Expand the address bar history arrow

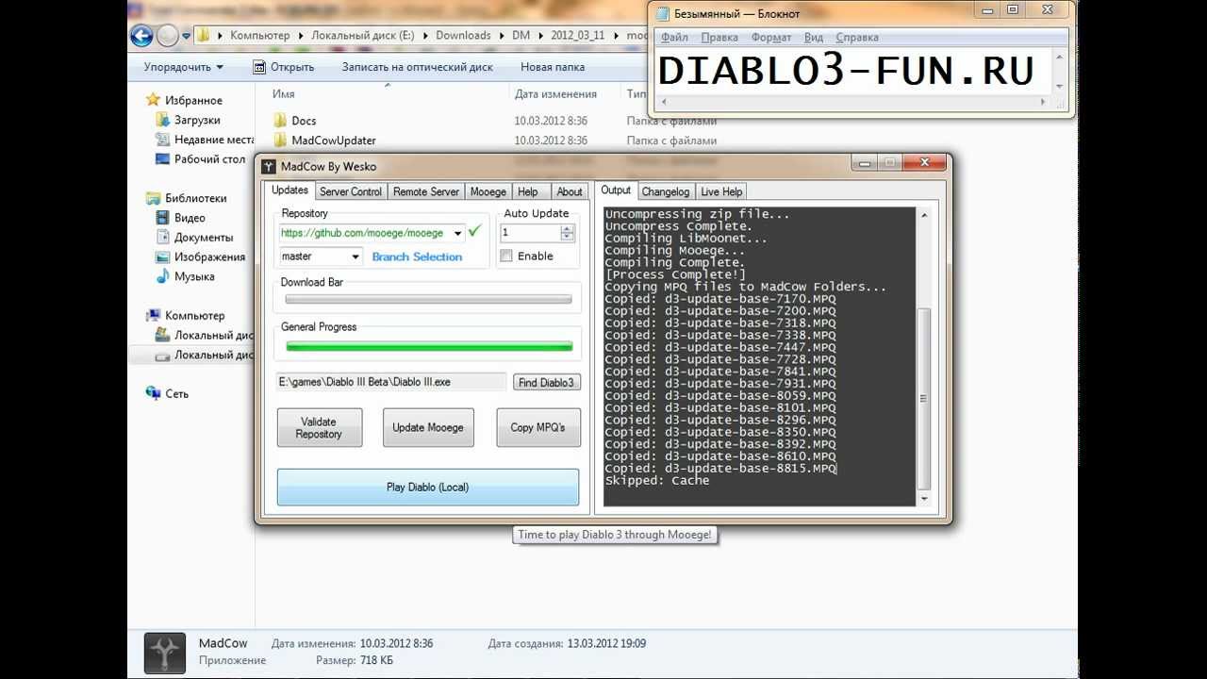click(x=187, y=36)
